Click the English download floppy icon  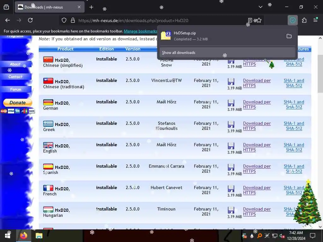pyautogui.click(x=231, y=146)
